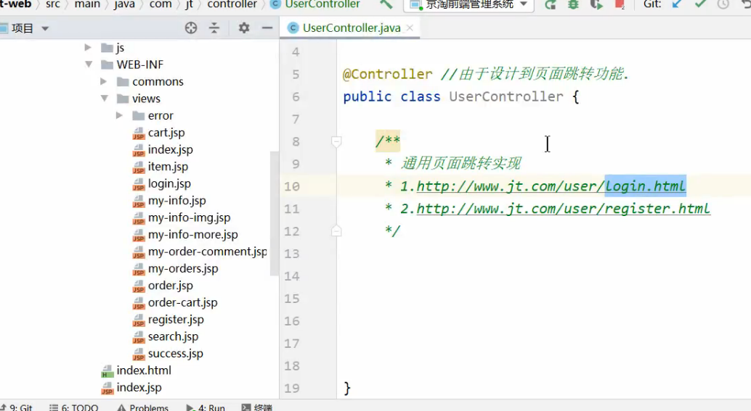Image resolution: width=751 pixels, height=411 pixels.
Task: Select cart.jsp in project tree
Action: 166,133
